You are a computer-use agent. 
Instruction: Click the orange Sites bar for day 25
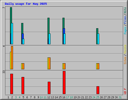[98, 66]
